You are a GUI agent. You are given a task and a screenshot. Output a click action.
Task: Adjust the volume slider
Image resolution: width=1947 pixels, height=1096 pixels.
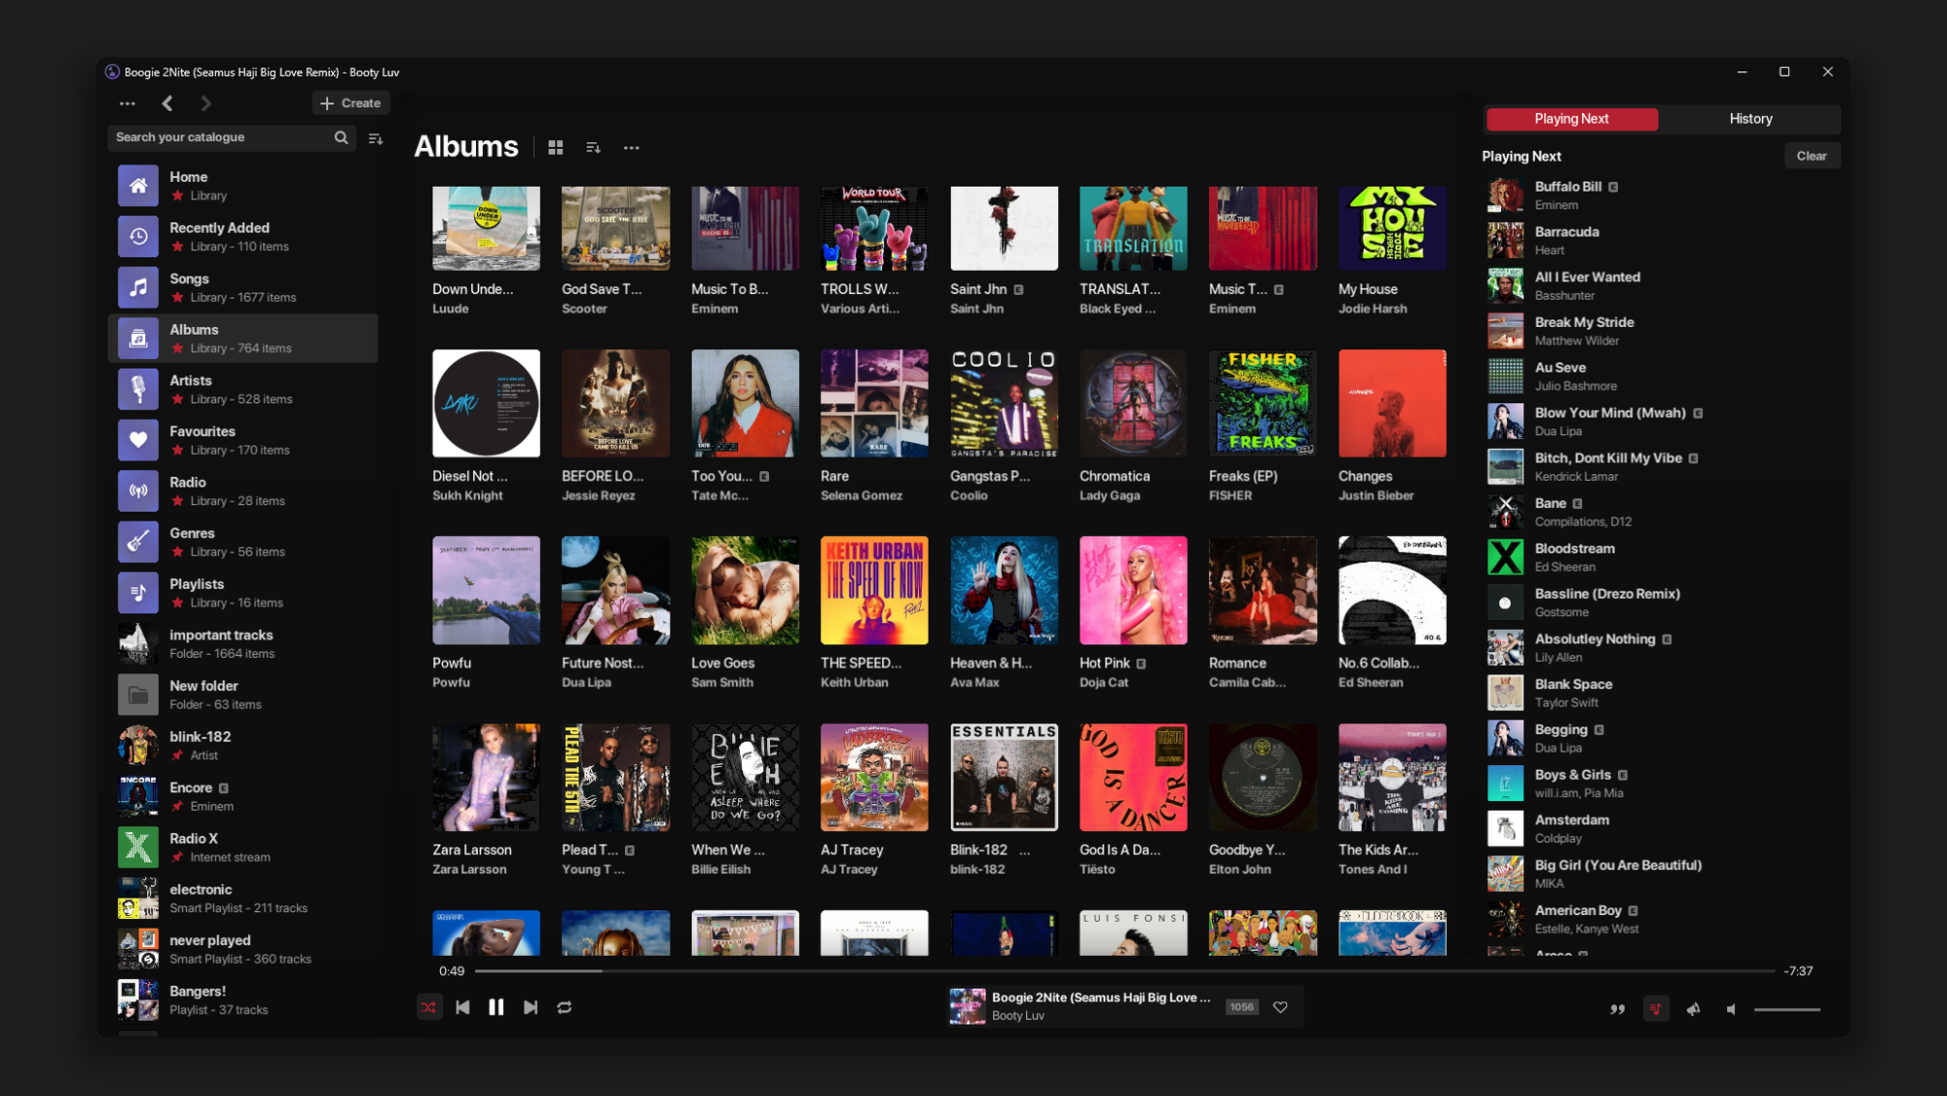click(1786, 1009)
